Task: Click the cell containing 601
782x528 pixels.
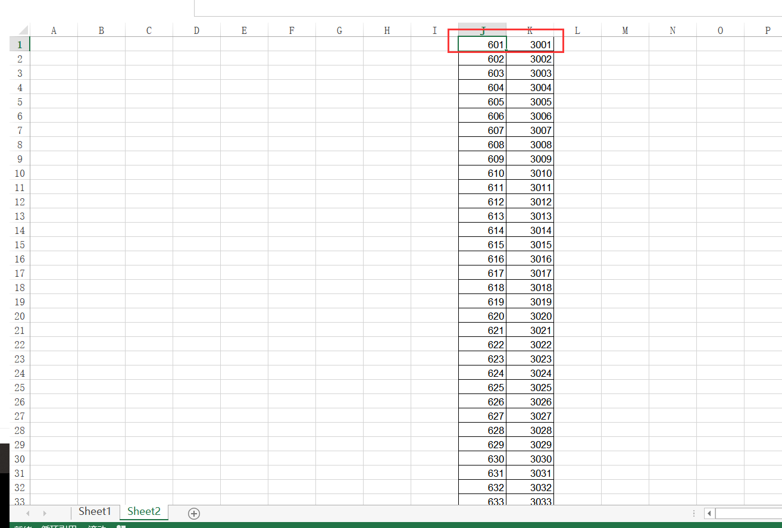Action: pos(482,44)
